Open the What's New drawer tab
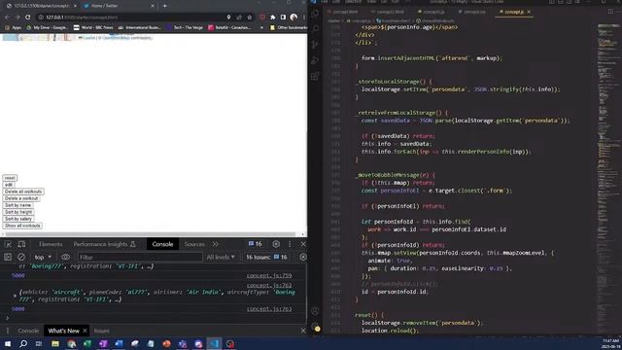 (63, 331)
